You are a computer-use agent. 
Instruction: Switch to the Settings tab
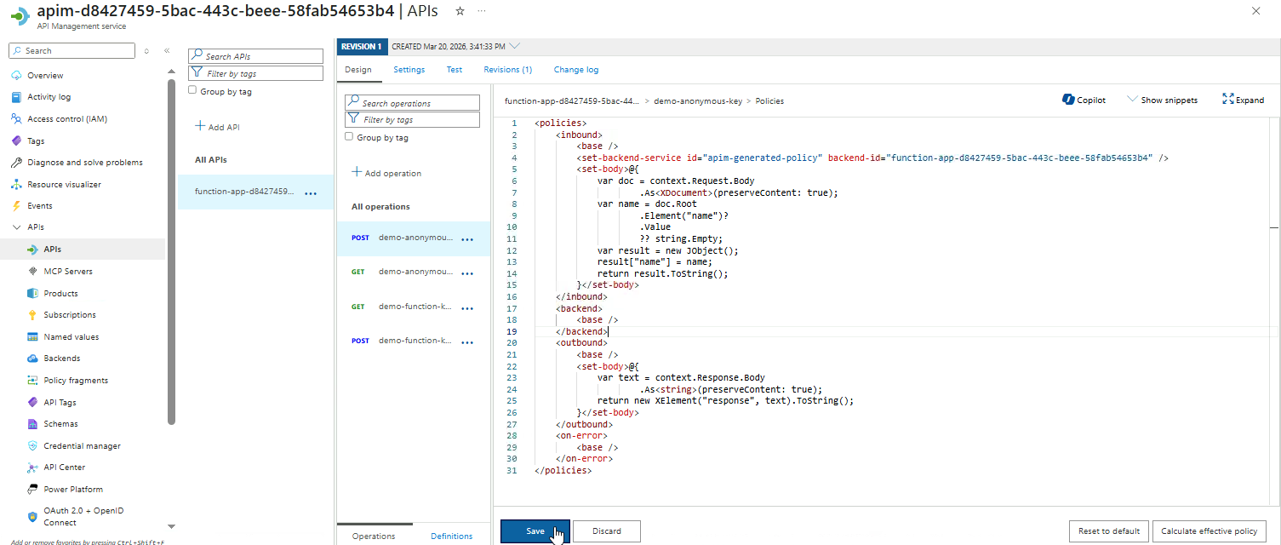[x=409, y=70]
